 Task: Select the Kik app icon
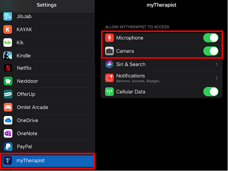pos(7,42)
